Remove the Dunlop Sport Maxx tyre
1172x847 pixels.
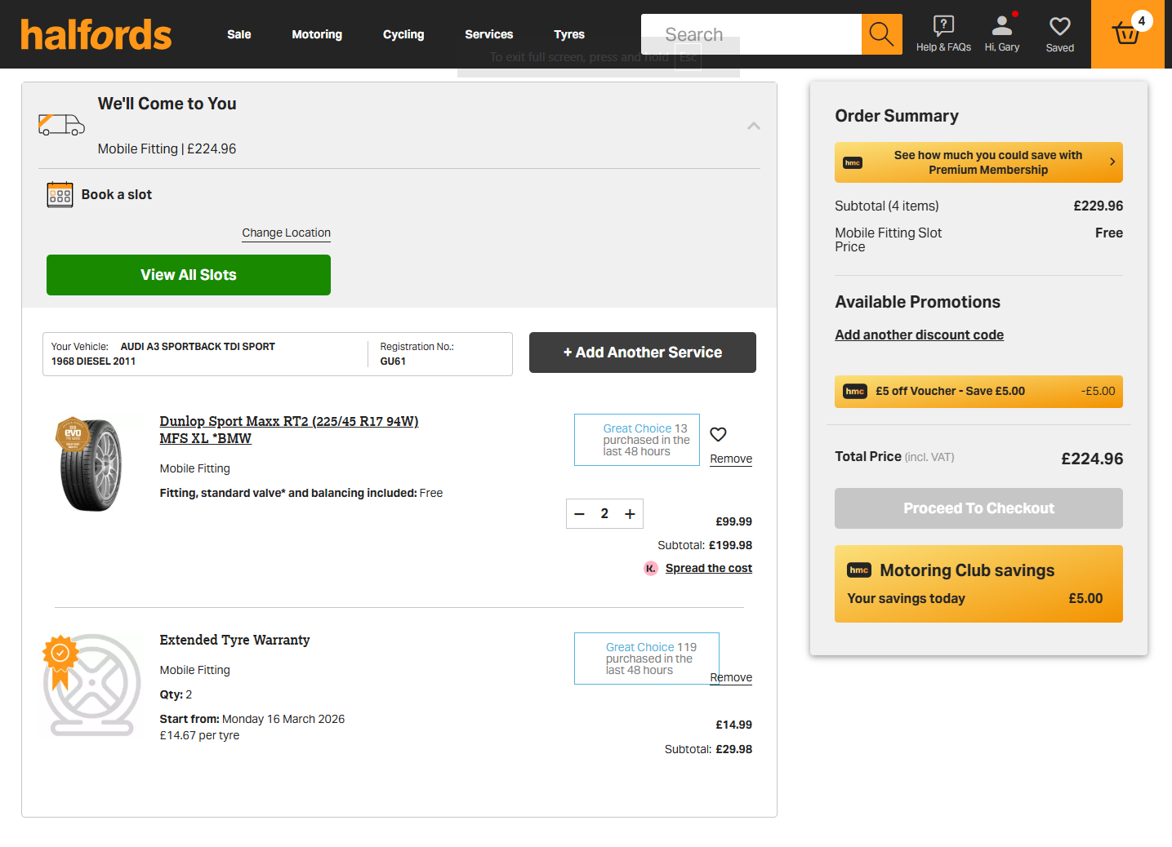tap(731, 459)
